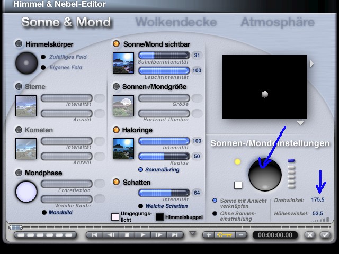Image resolution: width=339 pixels, height=254 pixels.
Task: Cancel the editor with the X button
Action: pos(310,235)
